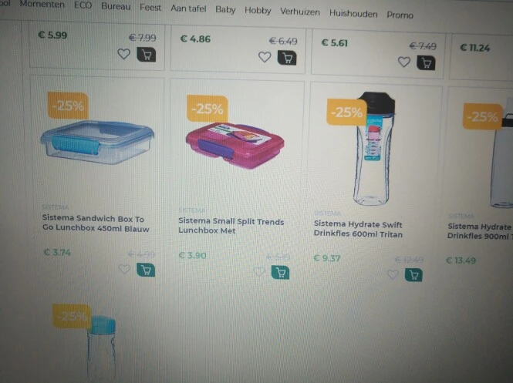Screen dimensions: 513x383
Task: Wishlist the Sistema Sandwich Box heart icon
Action: [x=124, y=269]
